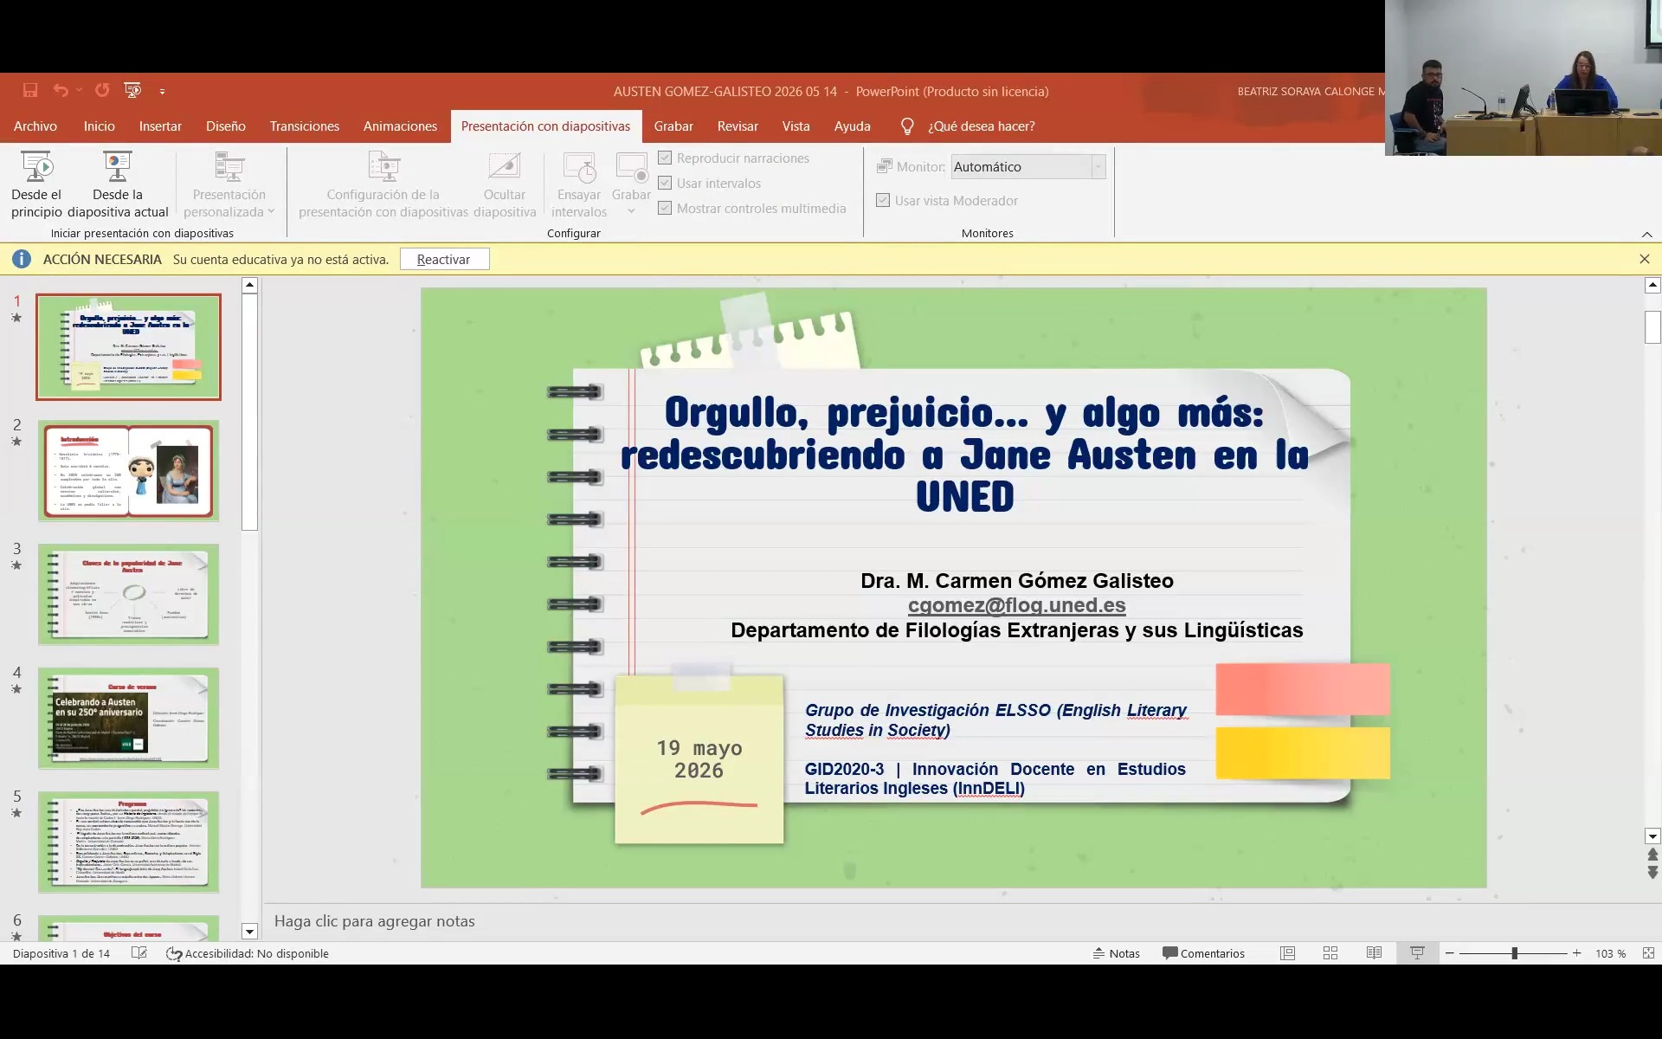Go to next slide double-arrow button
The width and height of the screenshot is (1662, 1039).
[1652, 873]
